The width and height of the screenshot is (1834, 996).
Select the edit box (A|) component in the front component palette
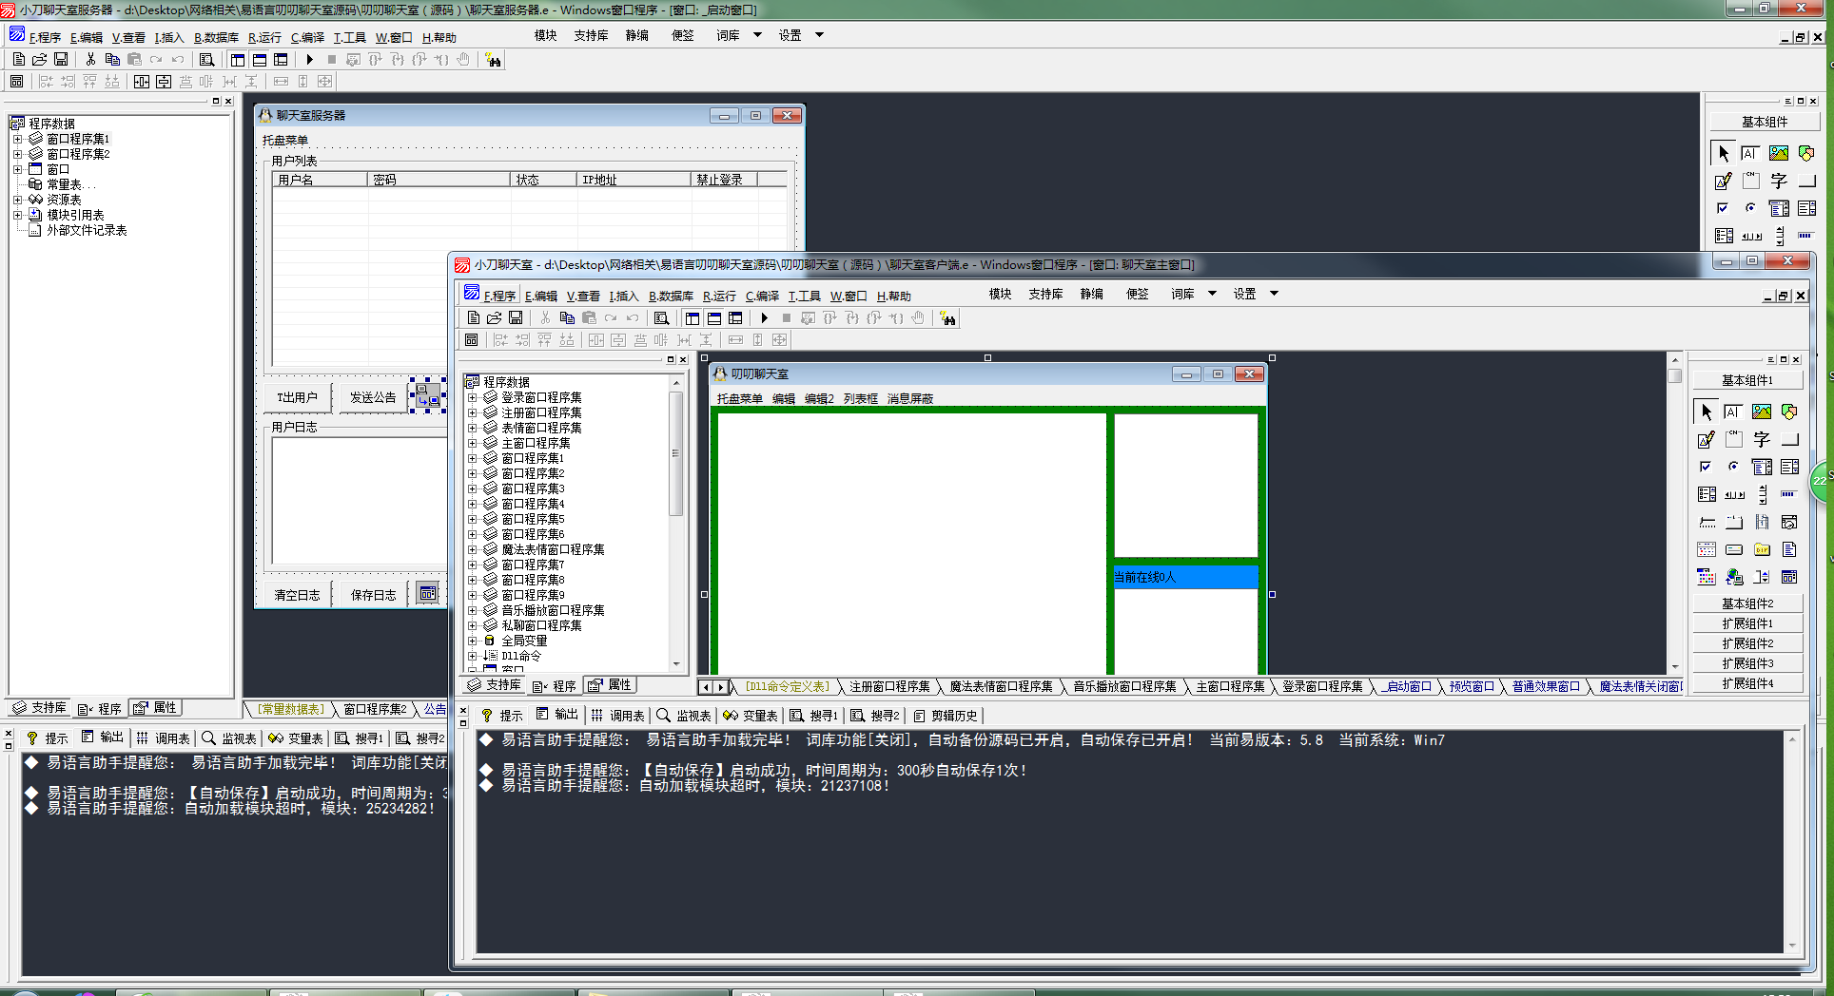[1733, 412]
